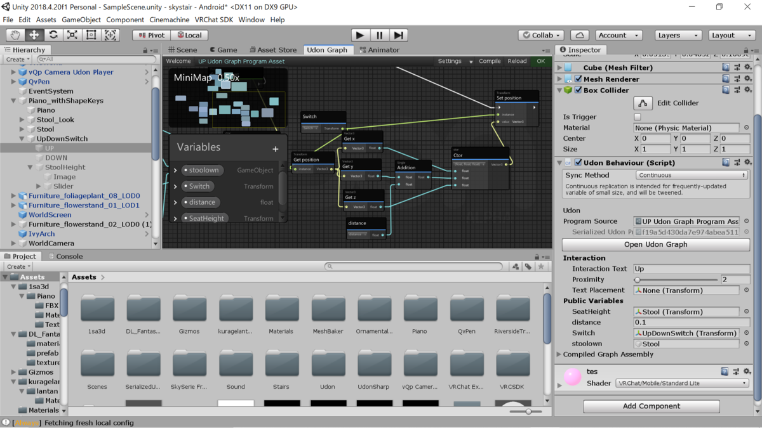762x428 pixels.
Task: Open Cube Mesh Filter preset icon
Action: [737, 67]
